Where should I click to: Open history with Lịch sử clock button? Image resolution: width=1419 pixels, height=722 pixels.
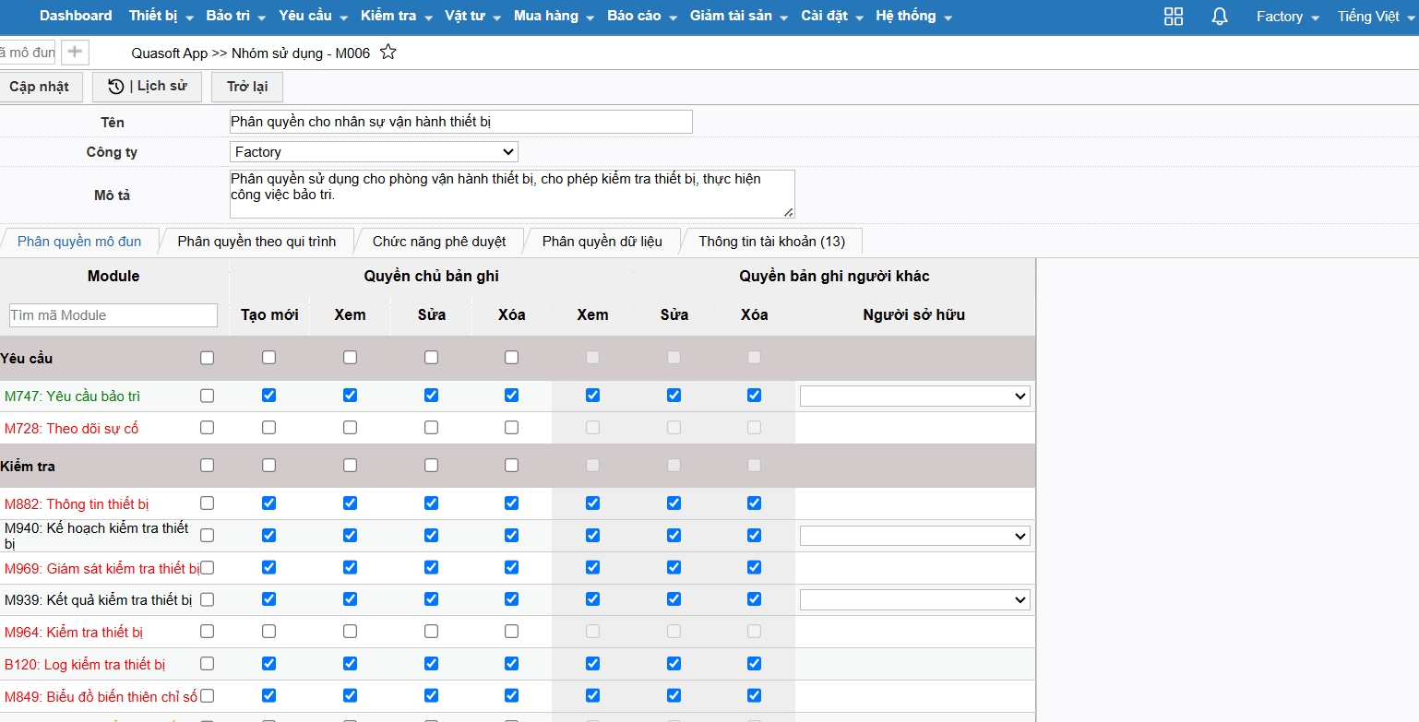(x=147, y=87)
